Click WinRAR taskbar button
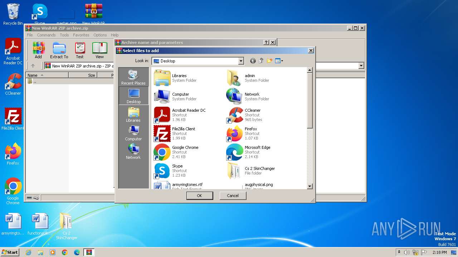This screenshot has height=257, width=458. point(89,252)
